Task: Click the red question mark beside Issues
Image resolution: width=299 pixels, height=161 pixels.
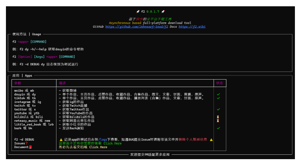Action: [x=26, y=143]
